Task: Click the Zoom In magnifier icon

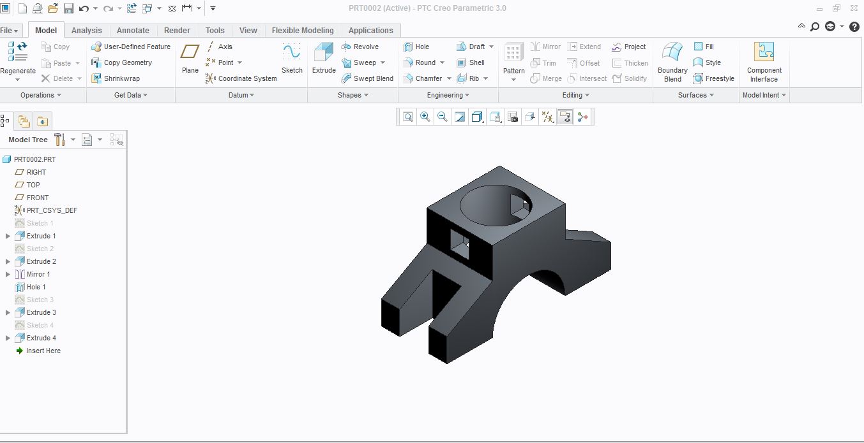Action: click(425, 117)
